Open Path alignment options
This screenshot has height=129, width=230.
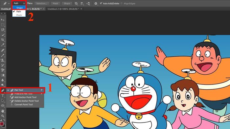click(82, 4)
